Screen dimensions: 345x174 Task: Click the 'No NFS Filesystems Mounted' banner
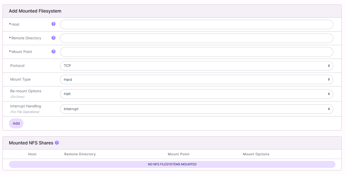click(172, 165)
